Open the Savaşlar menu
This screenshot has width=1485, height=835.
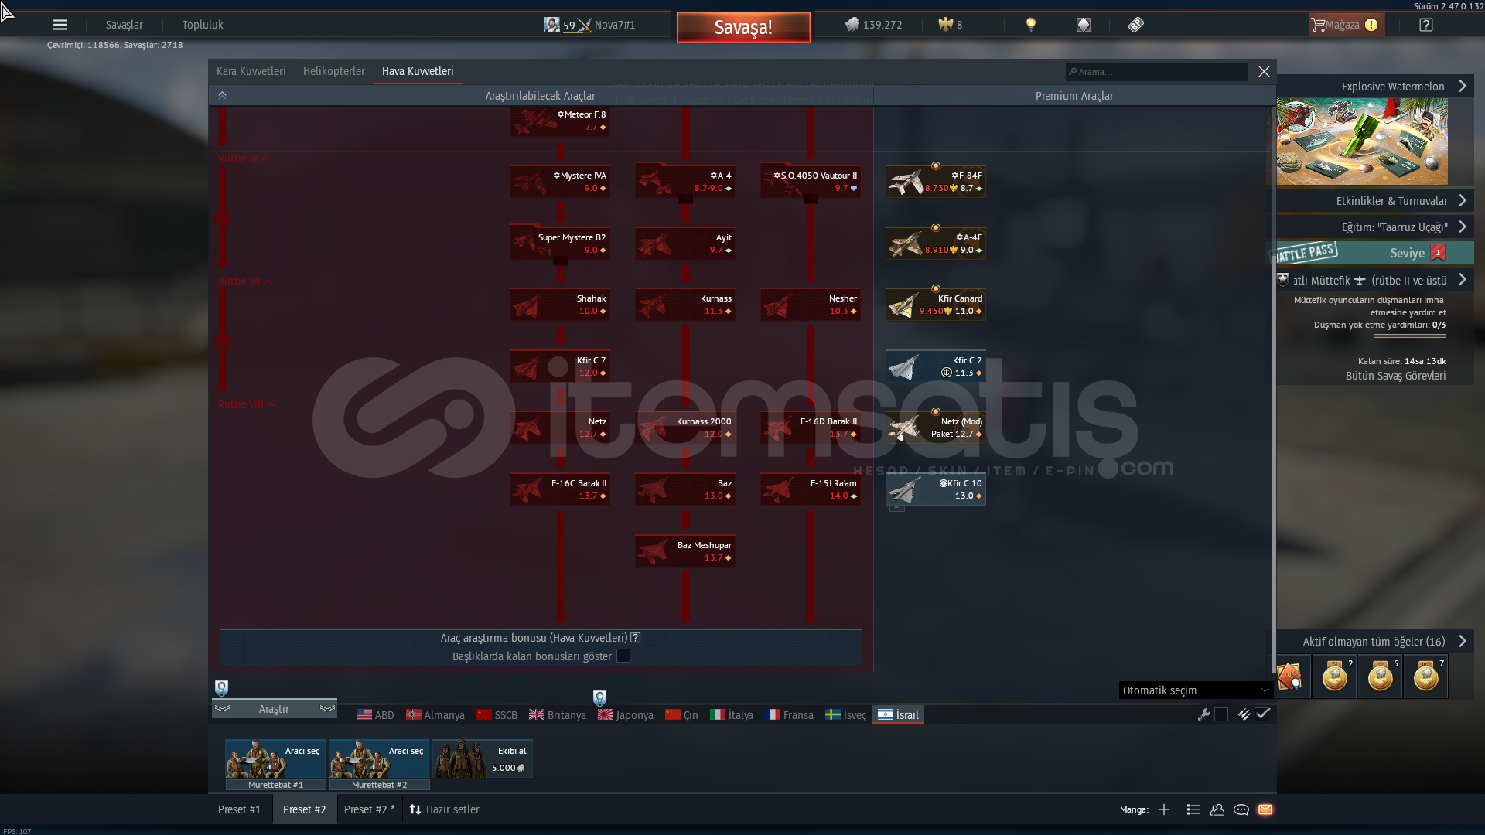124,25
